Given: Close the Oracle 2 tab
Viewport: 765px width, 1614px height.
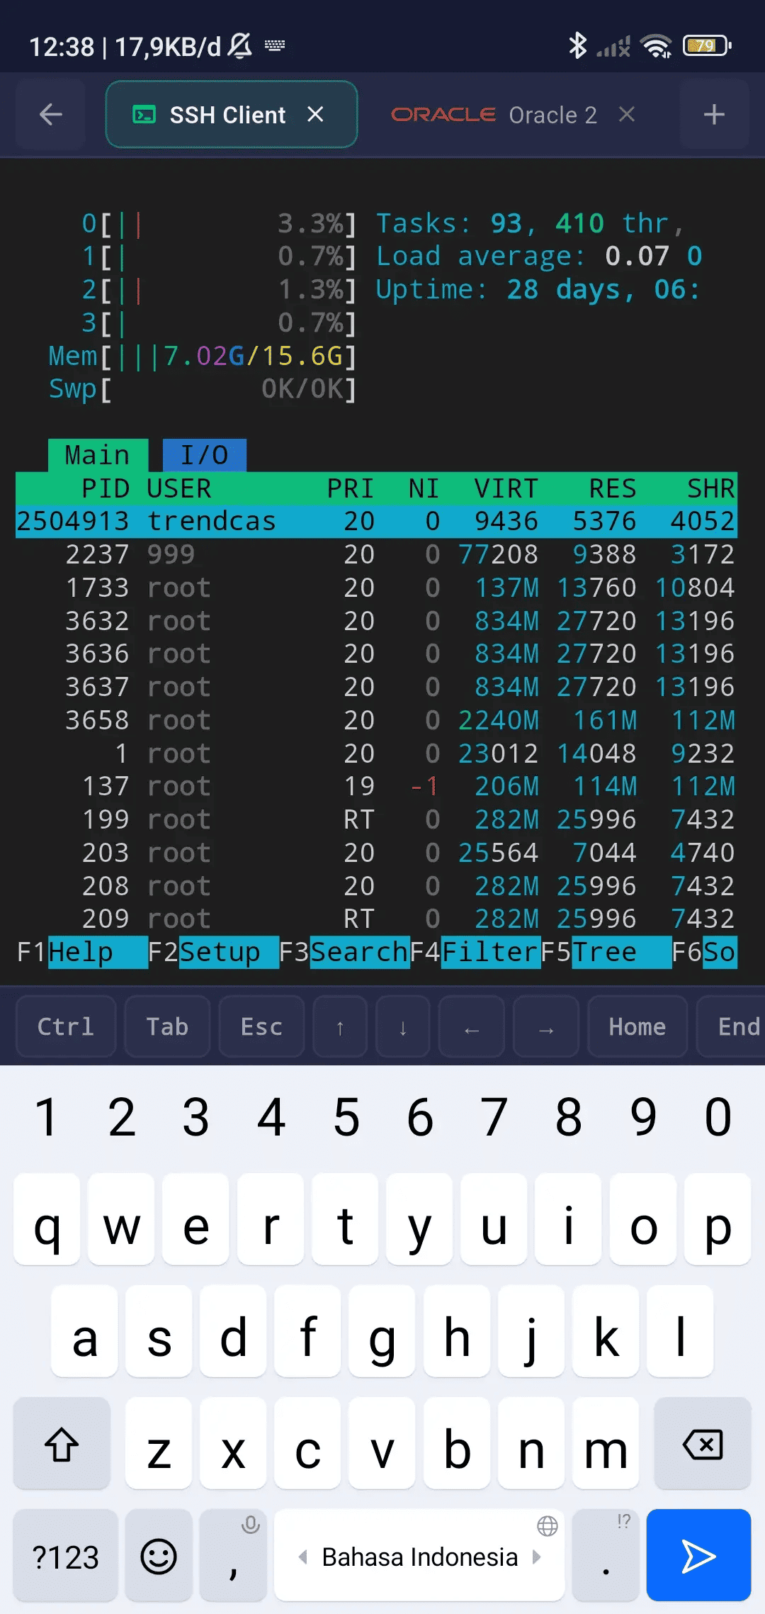Looking at the screenshot, I should tap(626, 114).
